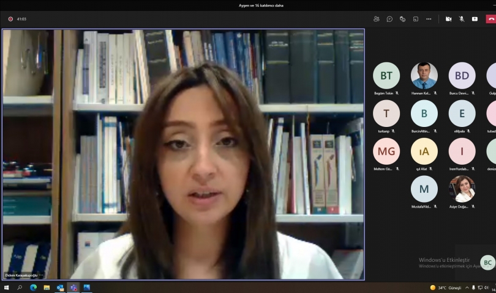496x293 pixels.
Task: Select Hannan Kel... profile photo
Action: coord(424,75)
